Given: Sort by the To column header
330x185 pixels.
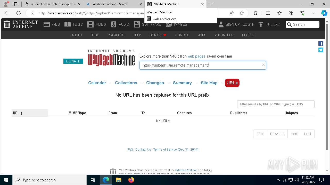Looking at the screenshot, I should click(143, 113).
